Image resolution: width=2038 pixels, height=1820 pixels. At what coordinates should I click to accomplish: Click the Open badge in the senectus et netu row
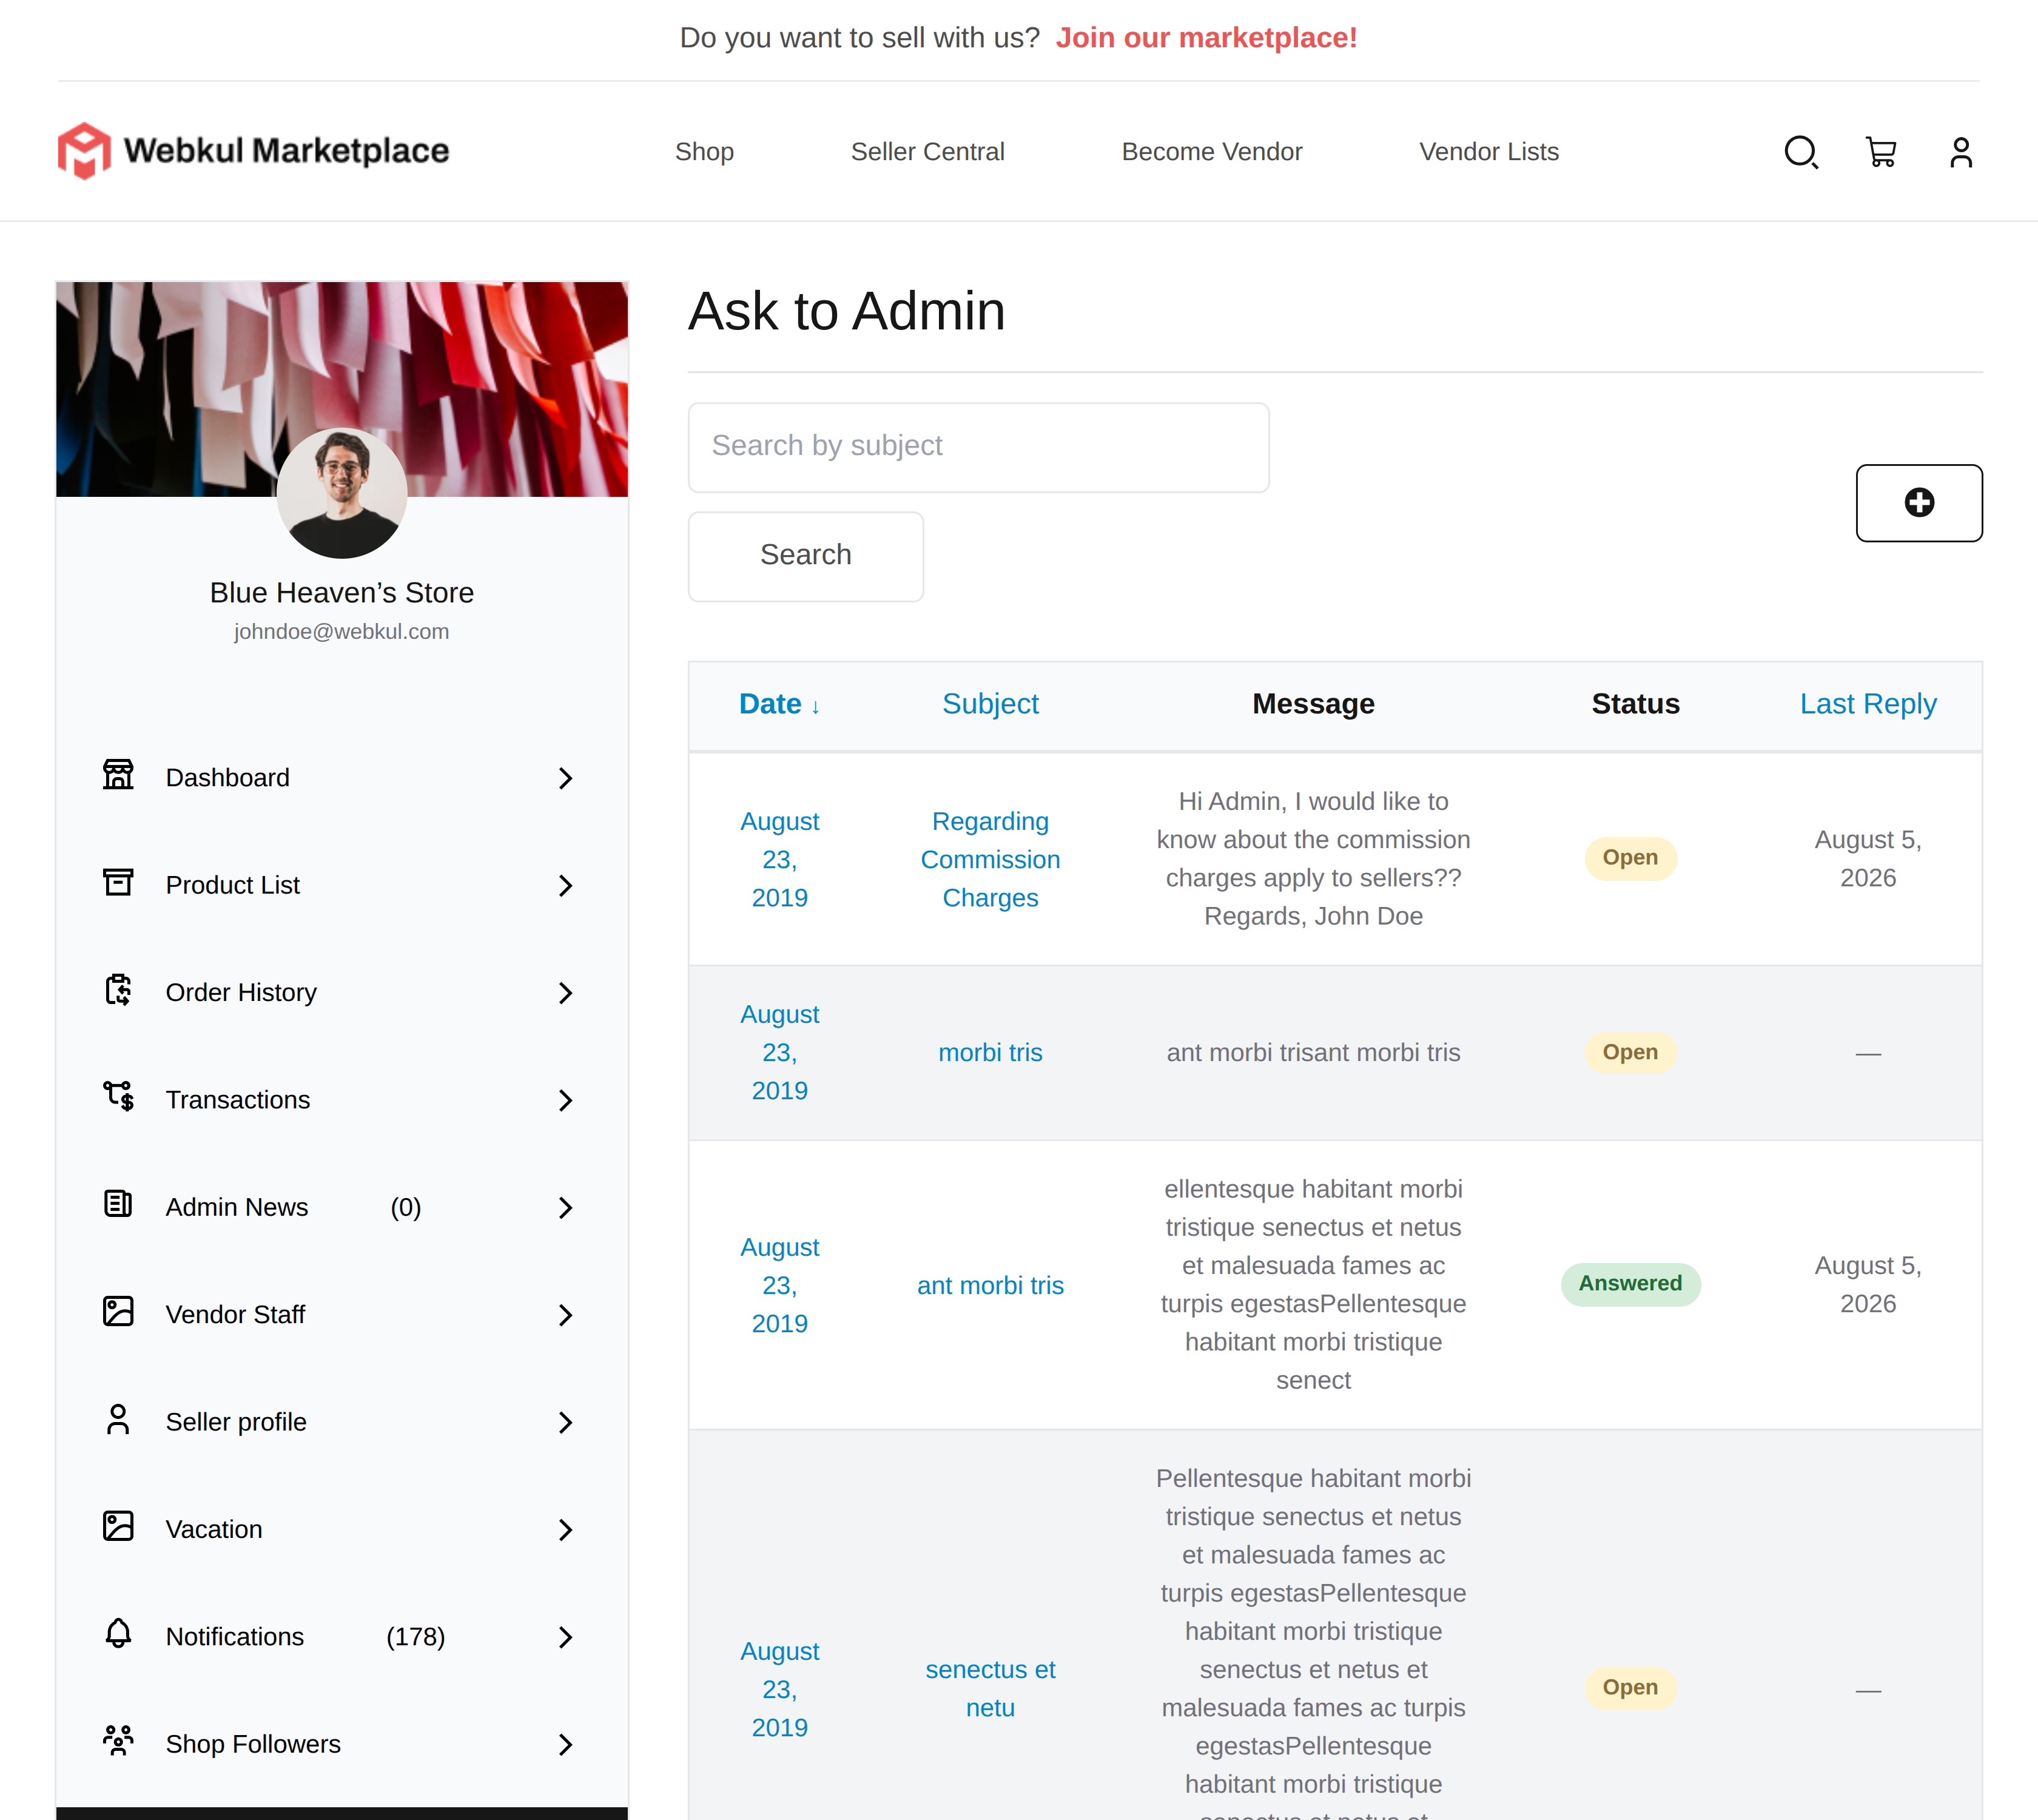tap(1630, 1688)
